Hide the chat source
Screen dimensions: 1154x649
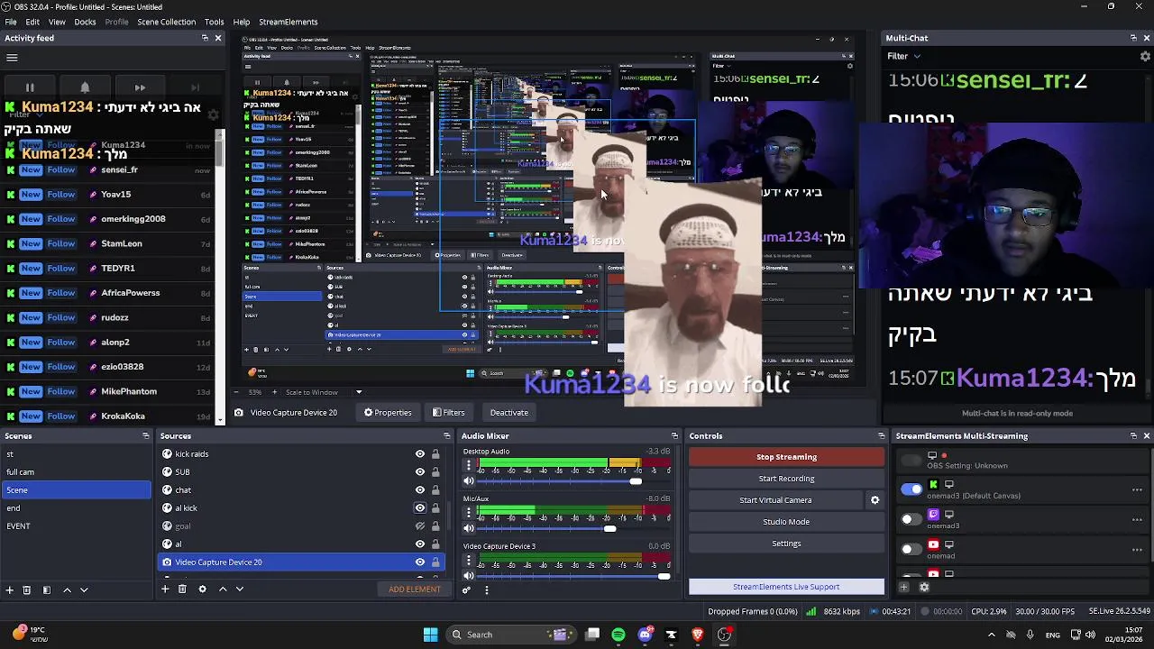point(419,490)
